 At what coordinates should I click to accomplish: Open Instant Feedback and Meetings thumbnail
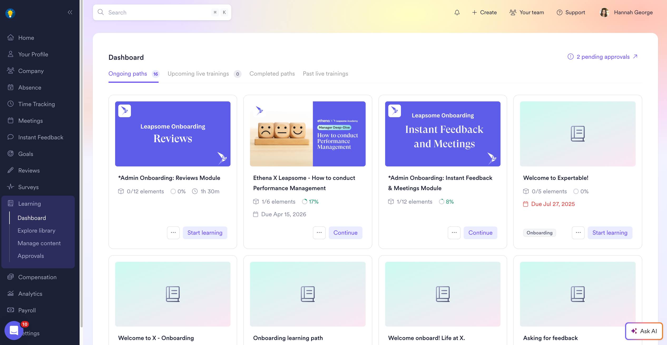tap(443, 134)
